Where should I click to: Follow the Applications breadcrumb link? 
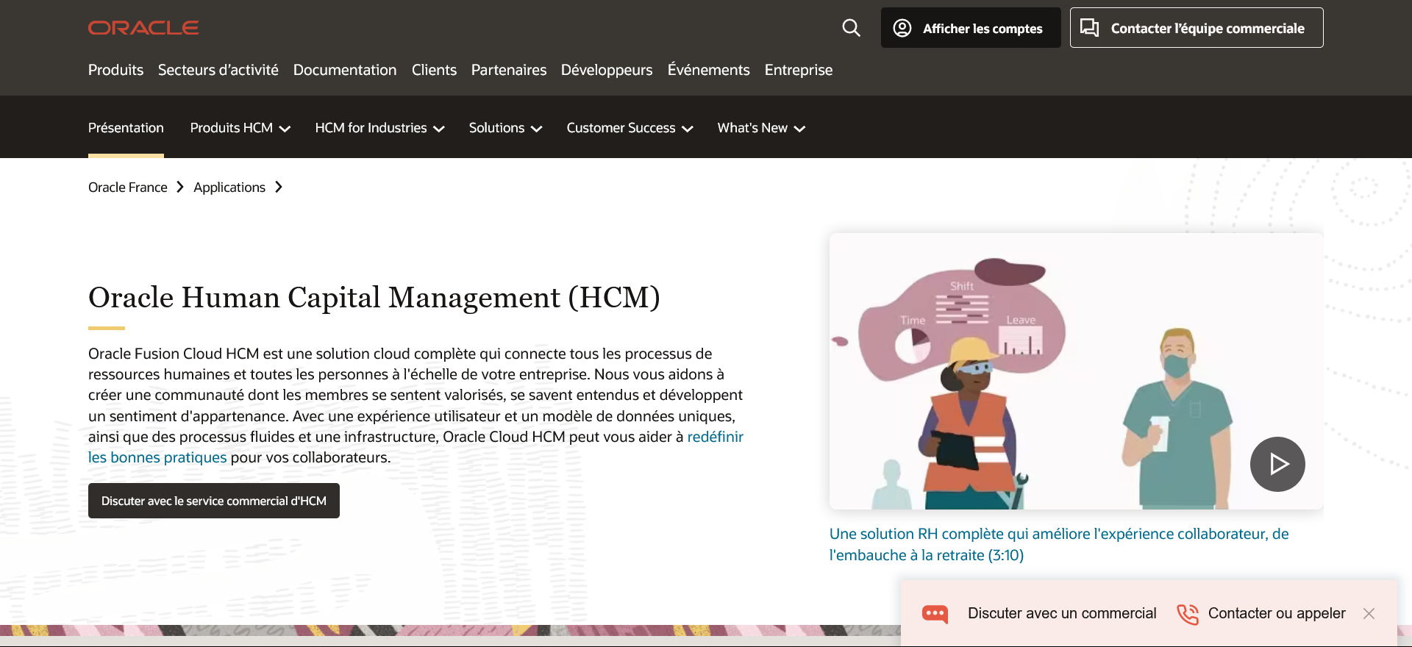point(229,187)
